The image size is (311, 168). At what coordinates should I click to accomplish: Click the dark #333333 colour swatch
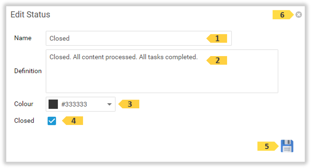[53, 104]
